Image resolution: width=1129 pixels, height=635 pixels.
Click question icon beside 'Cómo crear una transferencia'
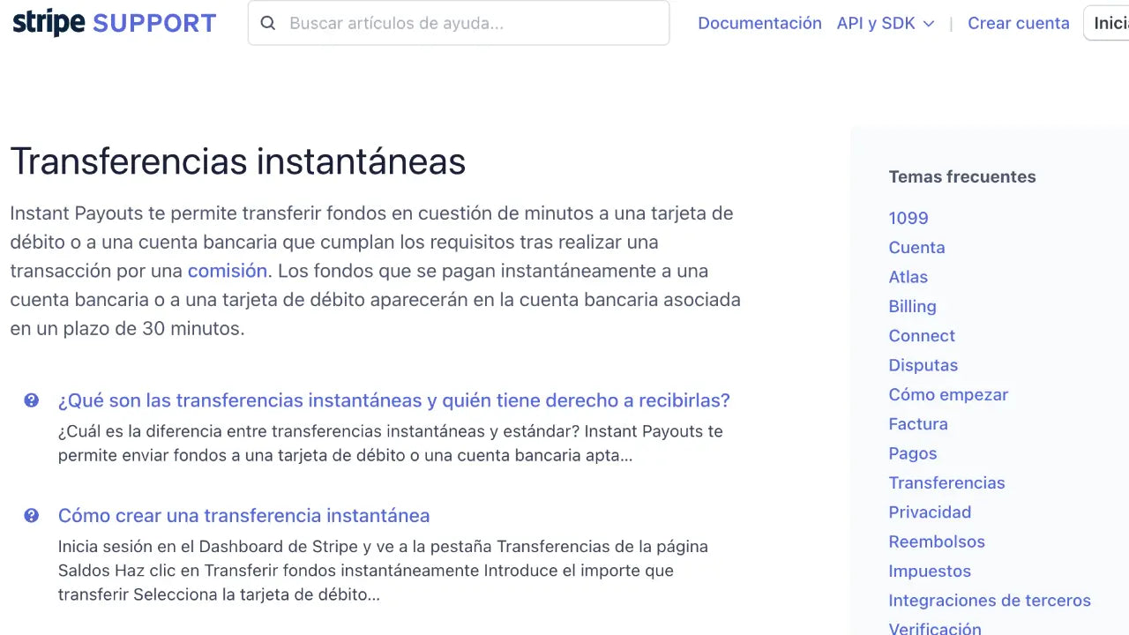32,515
